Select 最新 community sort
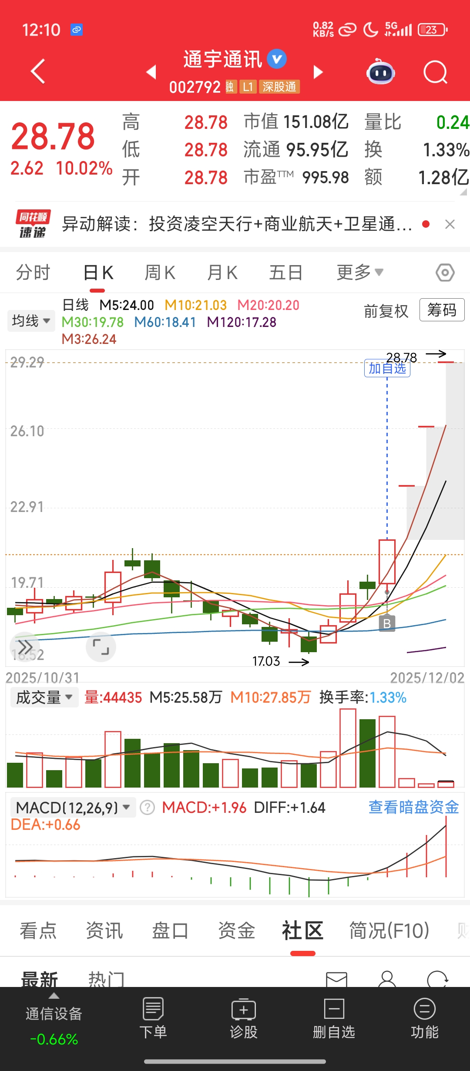Image resolution: width=470 pixels, height=1071 pixels. tap(40, 980)
